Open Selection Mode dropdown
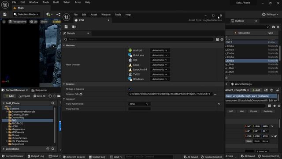 click(26, 14)
